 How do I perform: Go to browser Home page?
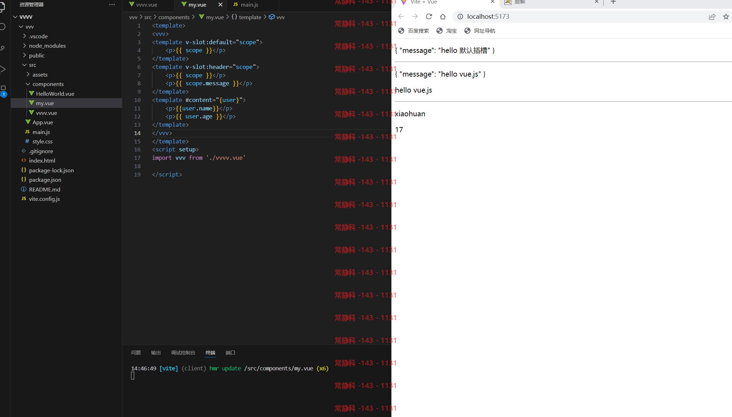[443, 16]
